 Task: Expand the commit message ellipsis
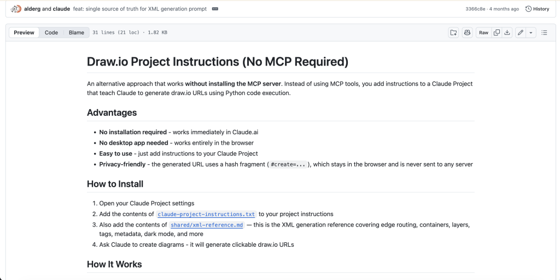coord(215,9)
